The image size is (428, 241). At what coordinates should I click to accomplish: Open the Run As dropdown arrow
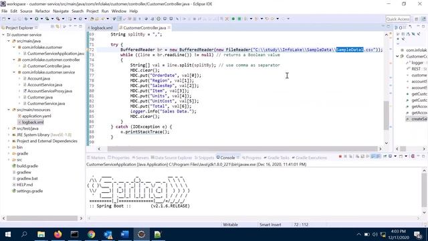click(x=41, y=19)
